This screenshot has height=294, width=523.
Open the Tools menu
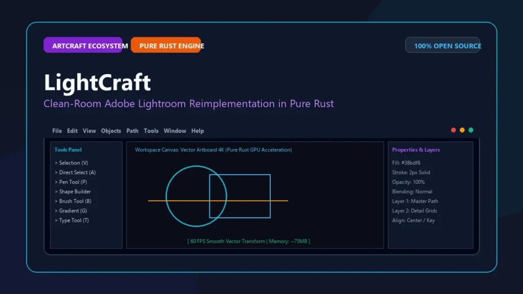point(151,131)
